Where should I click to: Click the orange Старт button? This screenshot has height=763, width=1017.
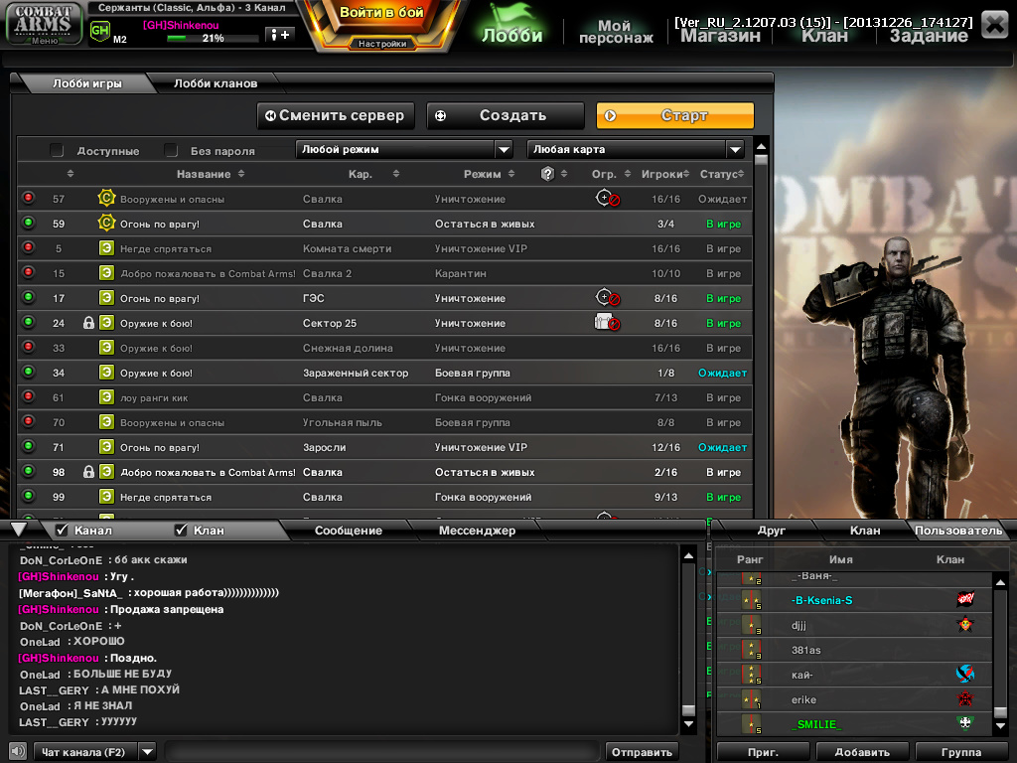pos(675,115)
